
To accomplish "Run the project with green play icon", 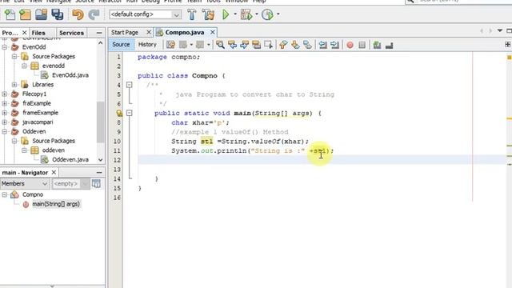I will pos(226,14).
